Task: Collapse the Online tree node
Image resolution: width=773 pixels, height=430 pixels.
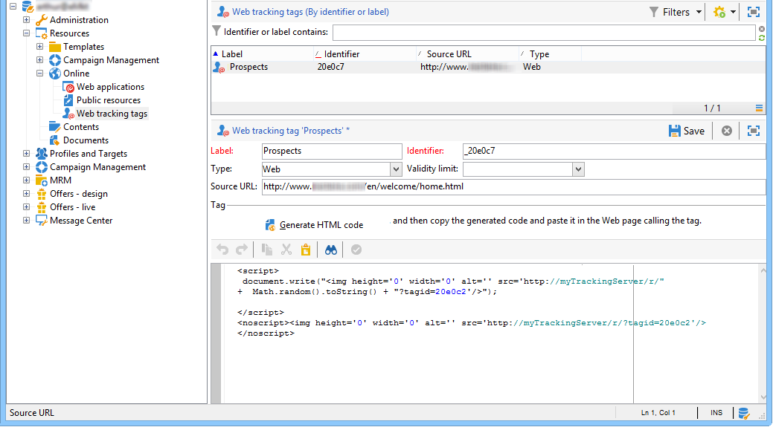Action: [40, 74]
